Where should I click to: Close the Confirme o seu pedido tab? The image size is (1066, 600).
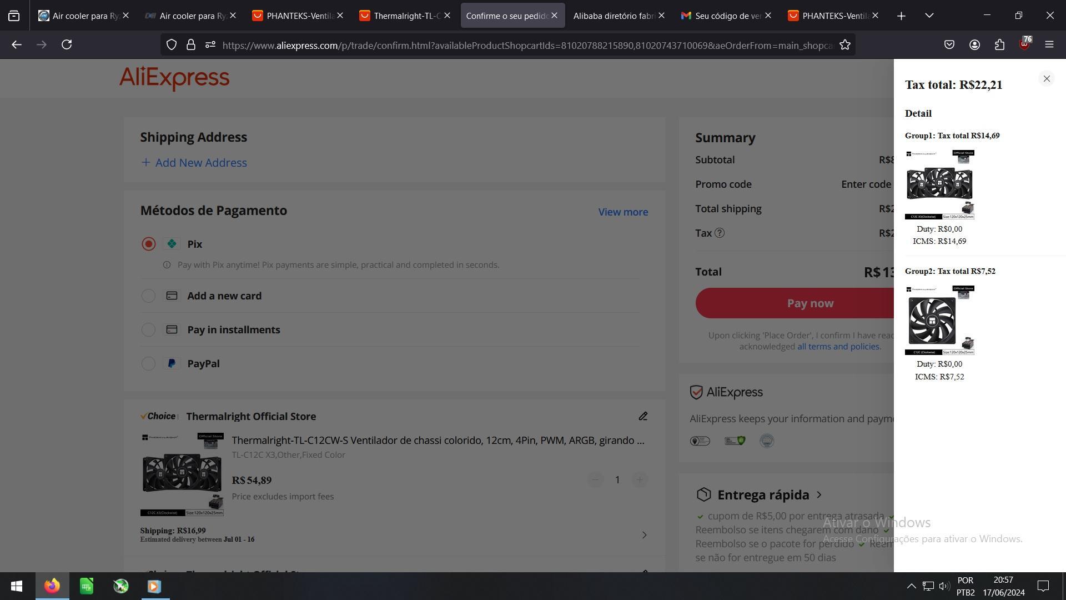click(554, 16)
